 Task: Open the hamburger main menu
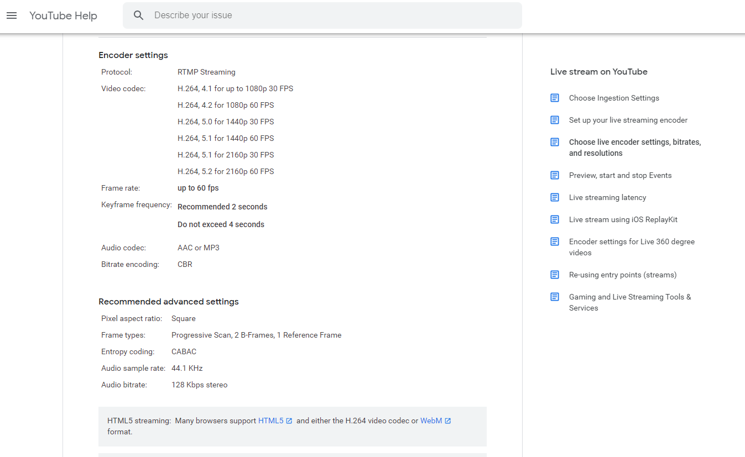[12, 15]
